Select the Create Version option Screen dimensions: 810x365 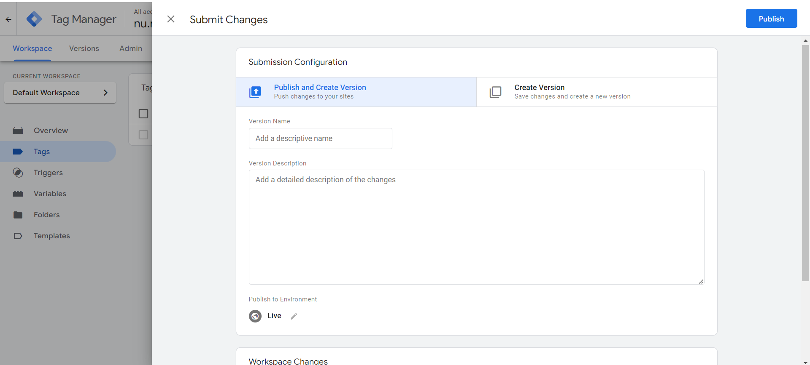[x=597, y=92]
